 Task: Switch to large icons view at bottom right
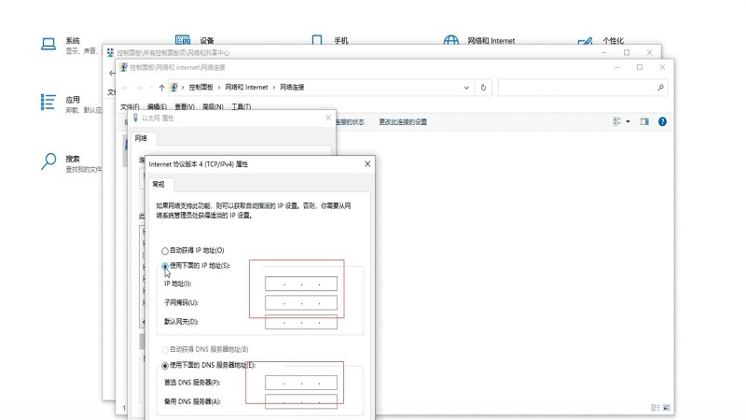coord(667,408)
